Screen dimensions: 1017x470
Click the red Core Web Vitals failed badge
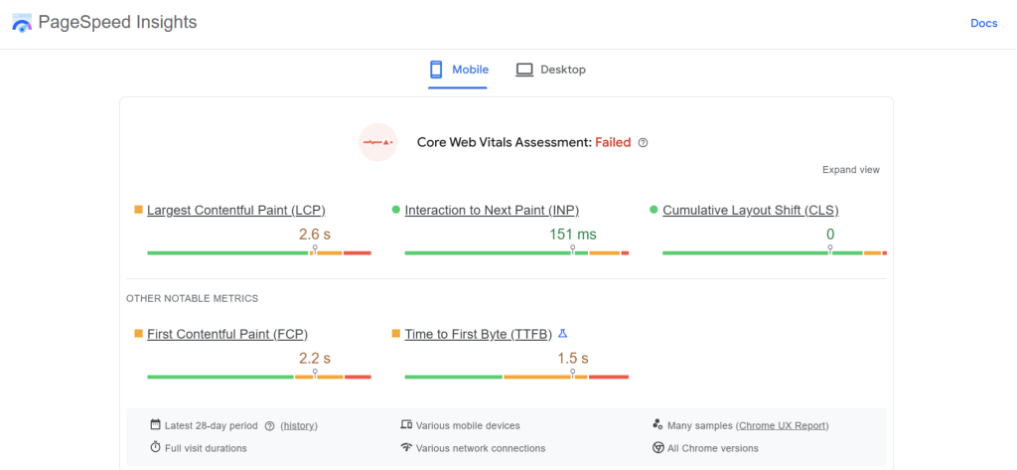point(377,142)
